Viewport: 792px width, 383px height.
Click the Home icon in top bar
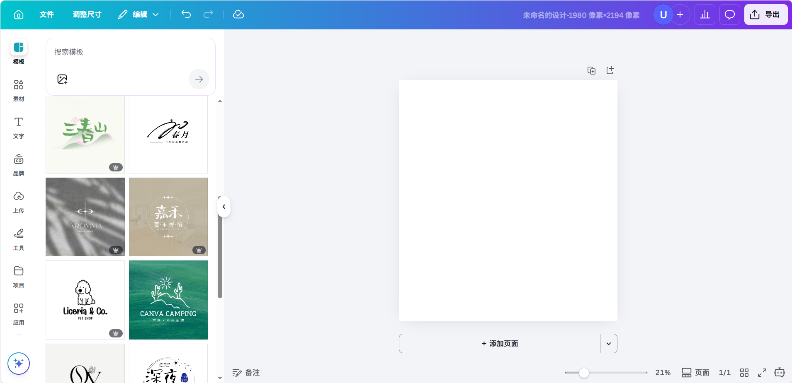pos(19,14)
